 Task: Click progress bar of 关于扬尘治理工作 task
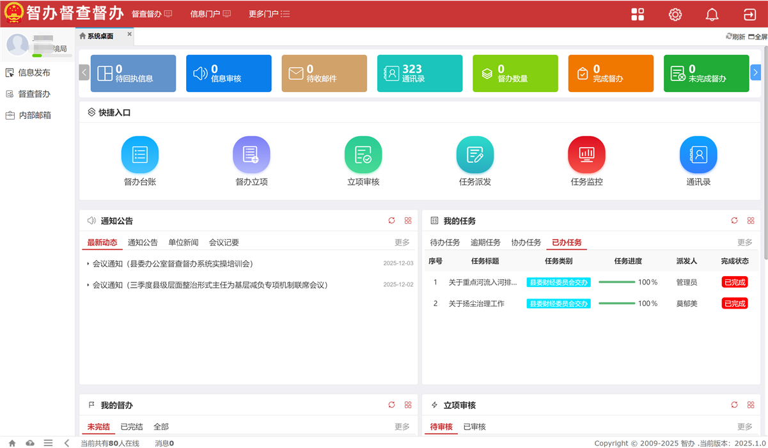coord(616,304)
